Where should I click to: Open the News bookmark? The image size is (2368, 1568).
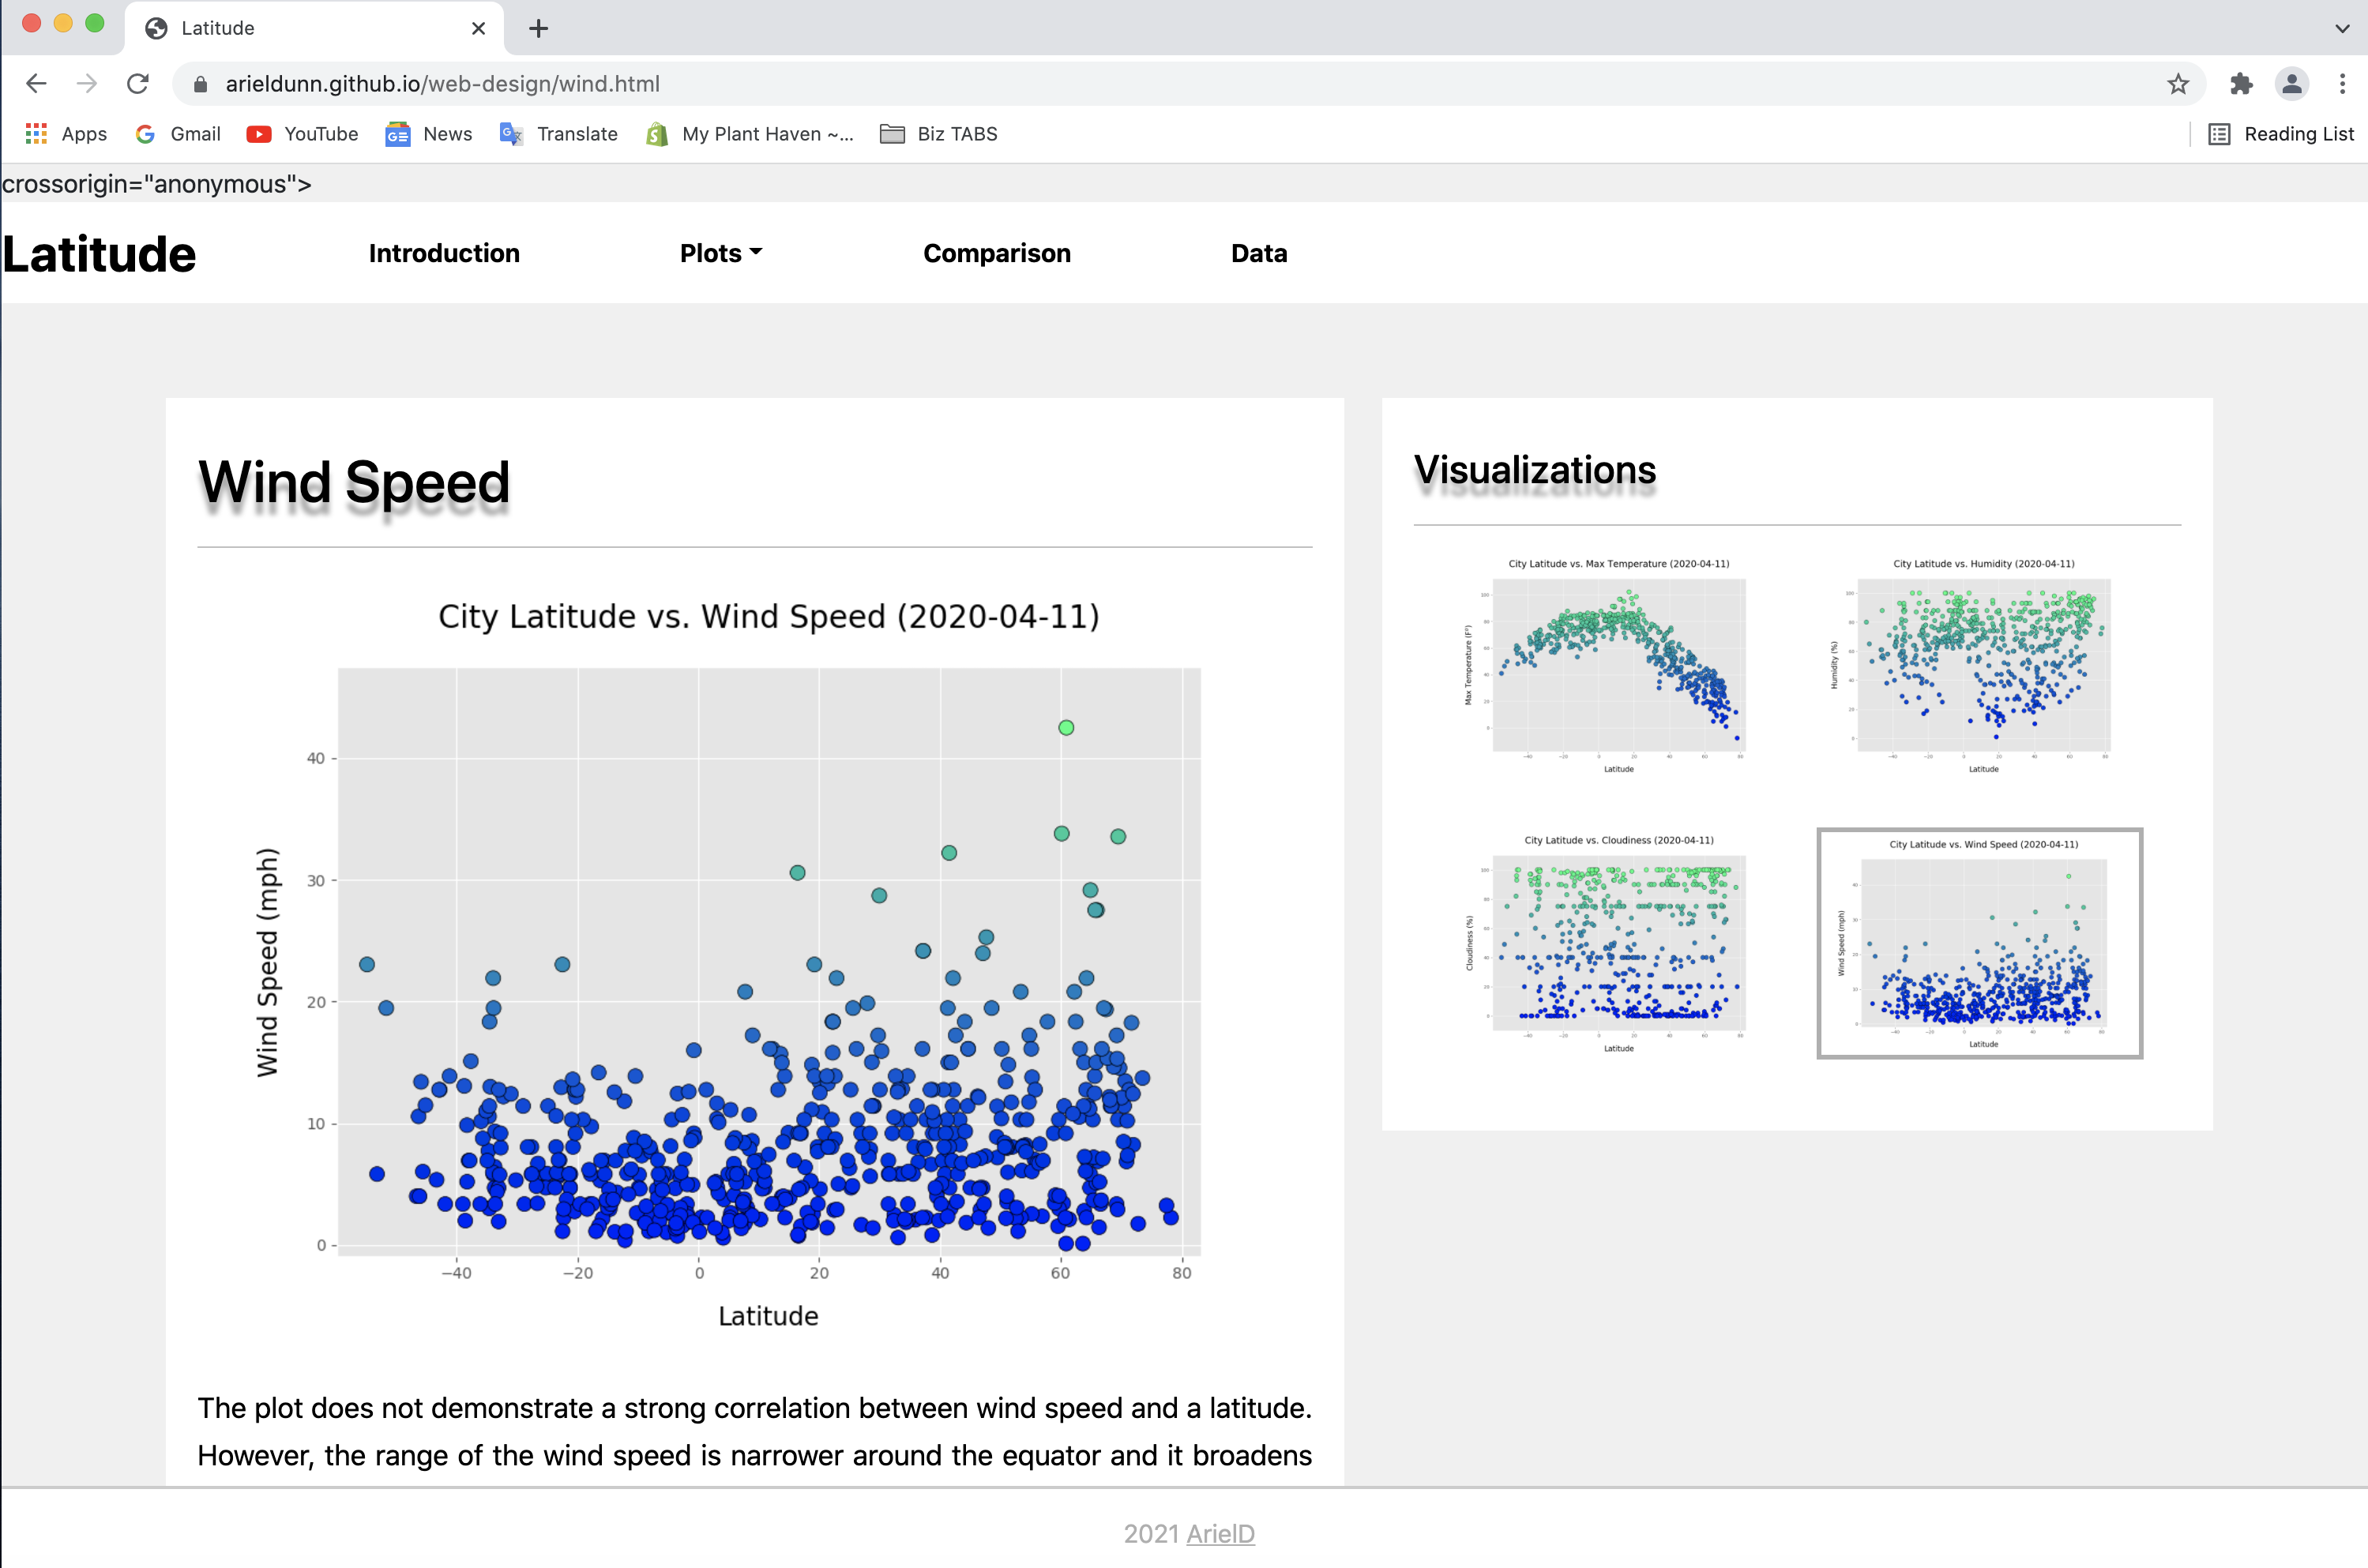[428, 133]
